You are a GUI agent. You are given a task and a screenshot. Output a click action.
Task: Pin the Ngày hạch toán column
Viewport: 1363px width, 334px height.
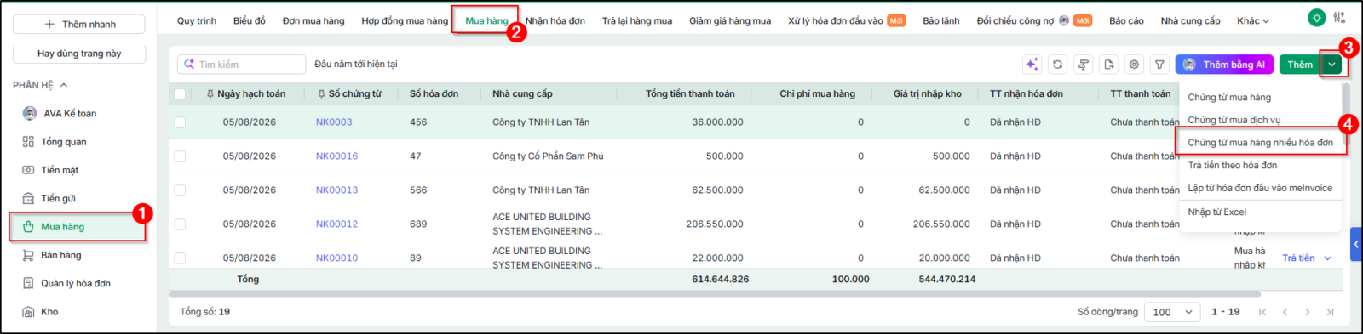tap(210, 94)
